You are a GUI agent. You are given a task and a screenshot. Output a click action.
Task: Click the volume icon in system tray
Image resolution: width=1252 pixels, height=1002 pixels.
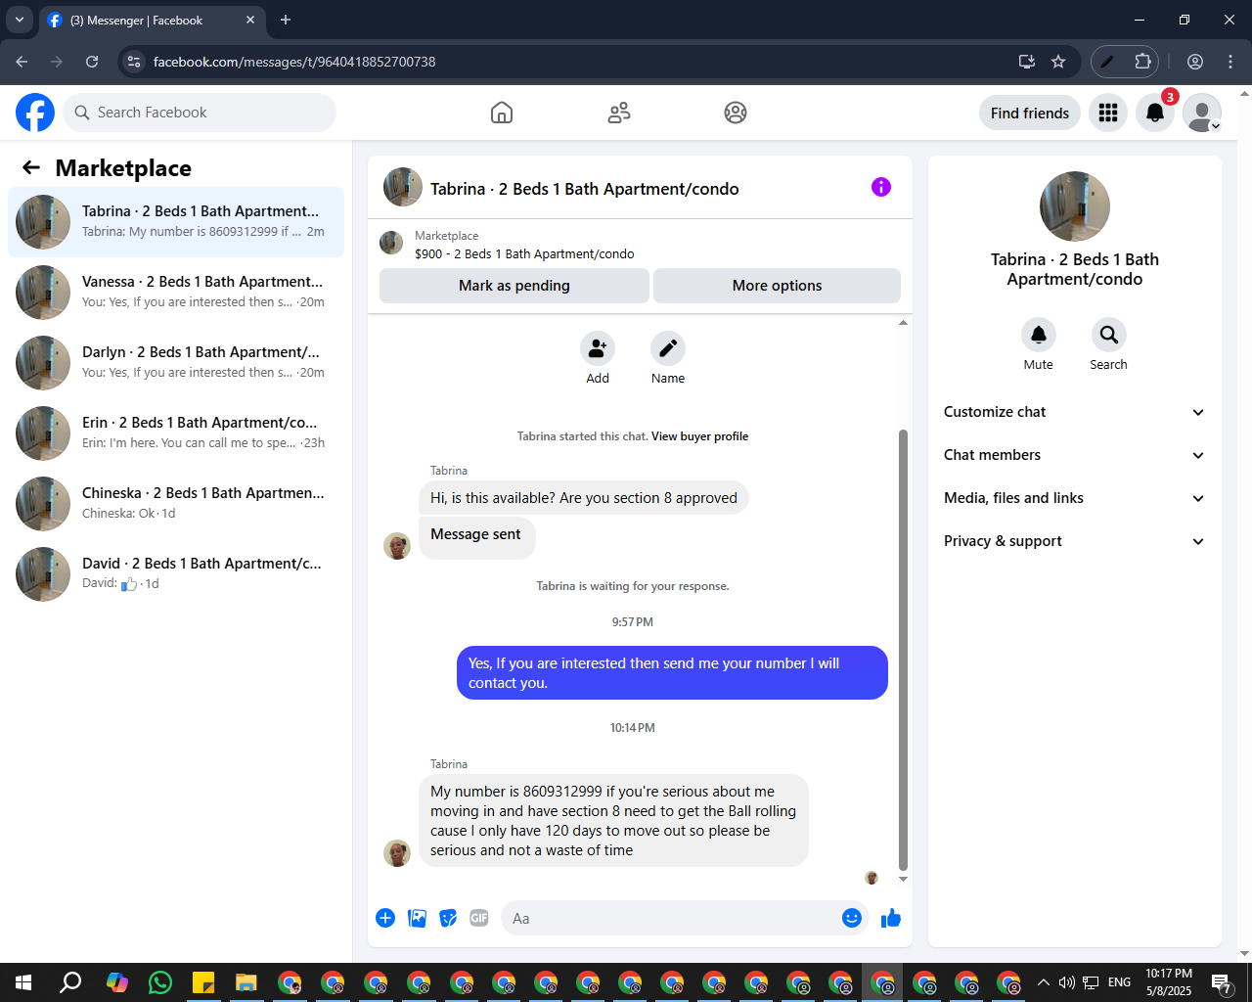(1067, 982)
